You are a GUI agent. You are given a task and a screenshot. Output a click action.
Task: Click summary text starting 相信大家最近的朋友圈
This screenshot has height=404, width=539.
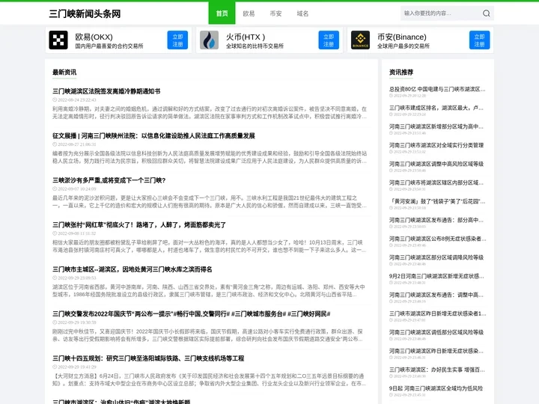210,246
